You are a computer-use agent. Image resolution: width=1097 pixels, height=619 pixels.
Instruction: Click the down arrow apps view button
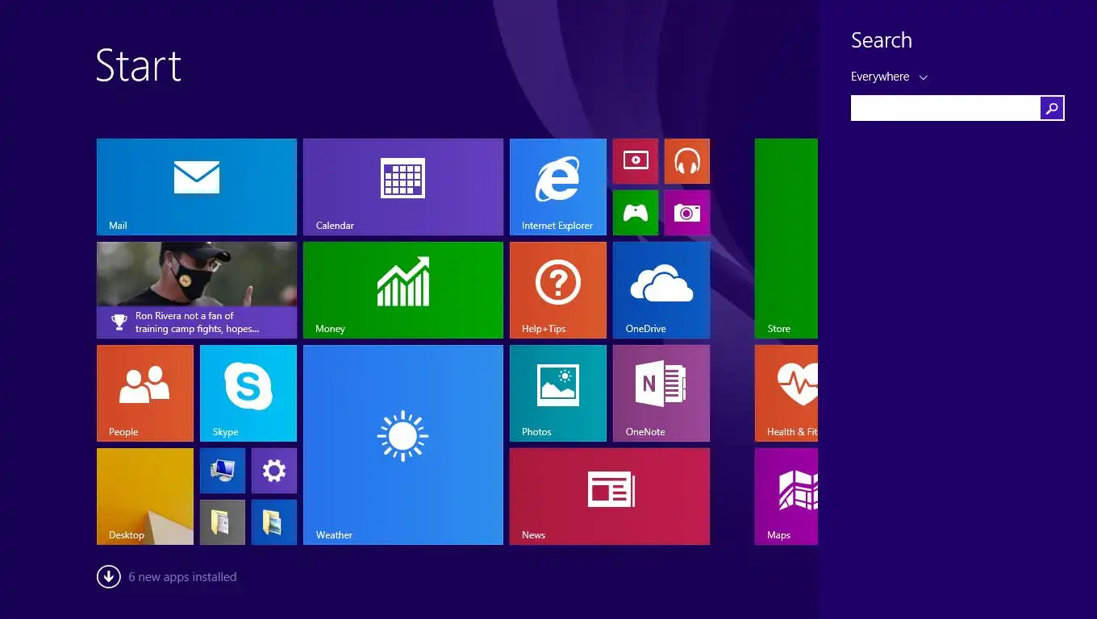pyautogui.click(x=109, y=577)
